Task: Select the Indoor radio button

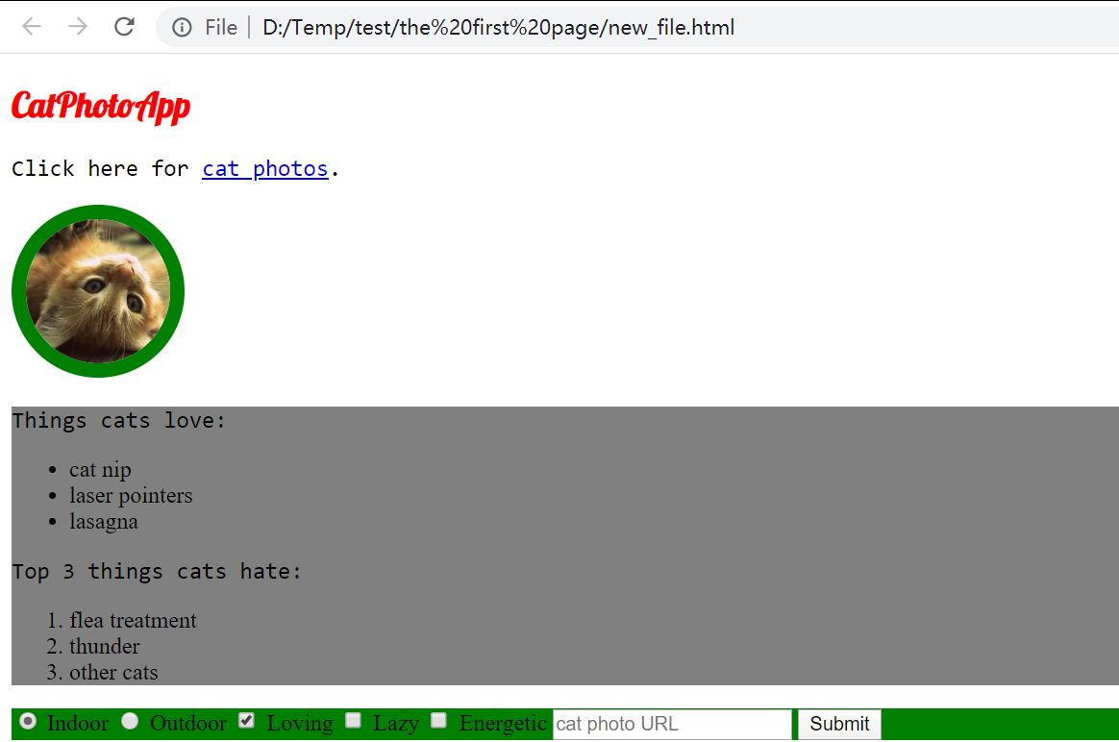Action: tap(28, 721)
